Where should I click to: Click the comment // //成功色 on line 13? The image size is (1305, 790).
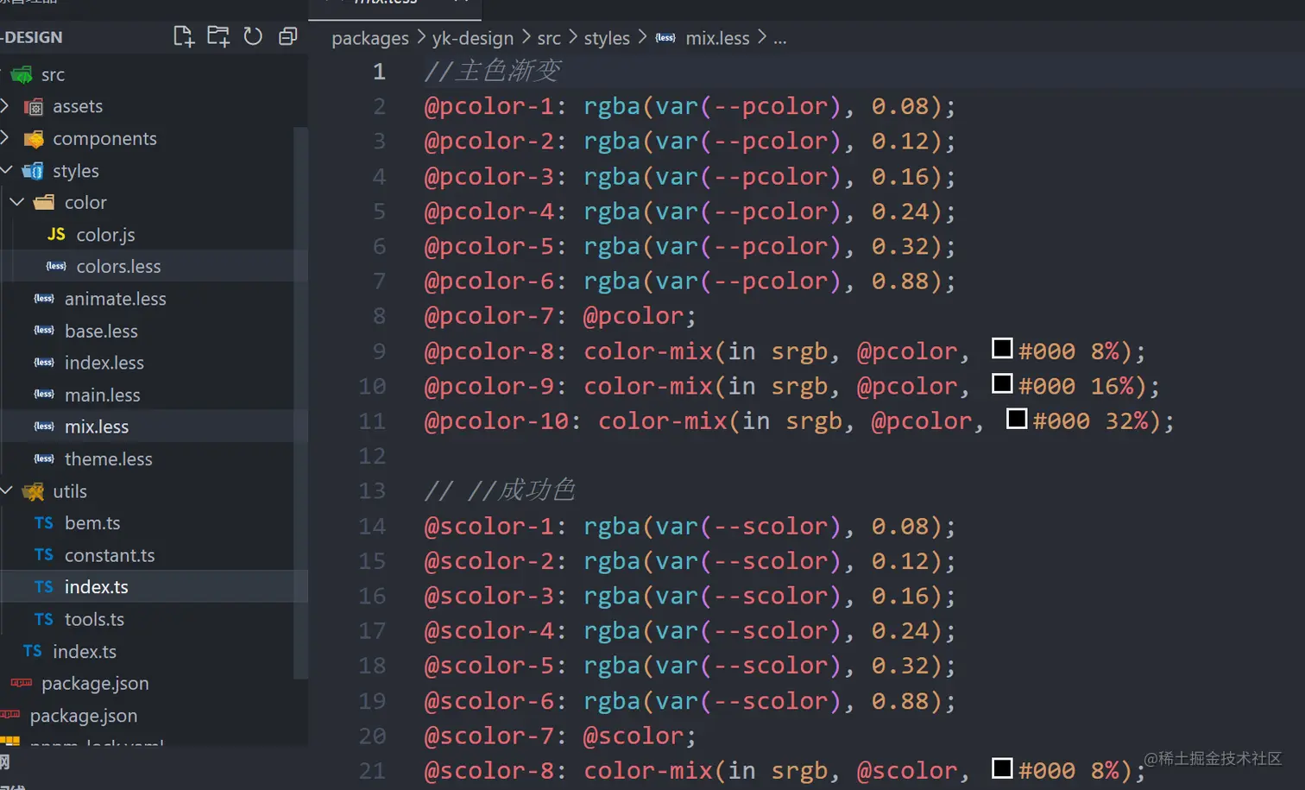[499, 490]
